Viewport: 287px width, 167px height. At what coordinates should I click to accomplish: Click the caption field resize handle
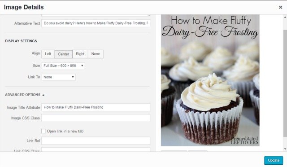pos(148,15)
